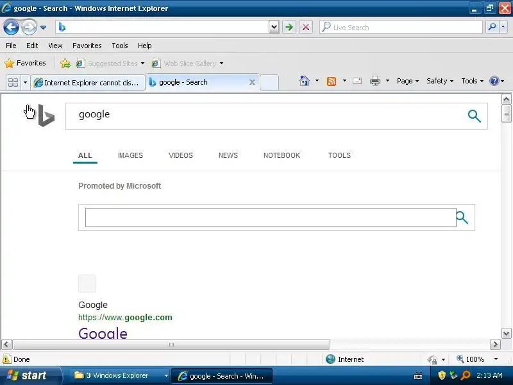This screenshot has width=513, height=385.
Task: Click the vertical scrollbar up arrow
Action: (x=506, y=99)
